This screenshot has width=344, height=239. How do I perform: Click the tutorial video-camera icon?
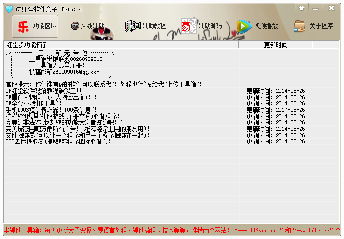(x=132, y=26)
